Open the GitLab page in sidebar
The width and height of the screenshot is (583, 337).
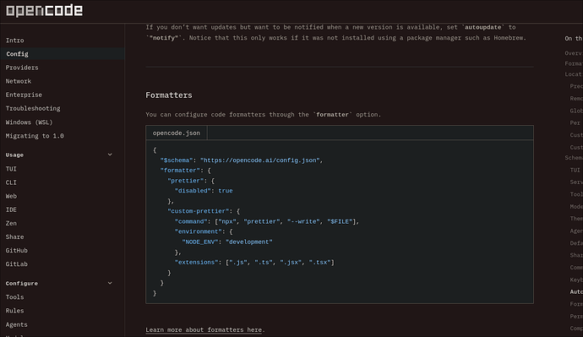[17, 264]
